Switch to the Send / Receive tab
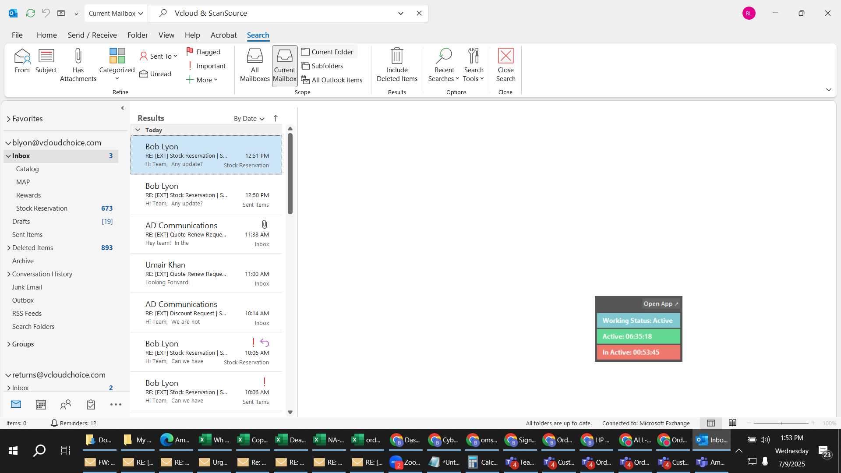841x473 pixels. (92, 35)
